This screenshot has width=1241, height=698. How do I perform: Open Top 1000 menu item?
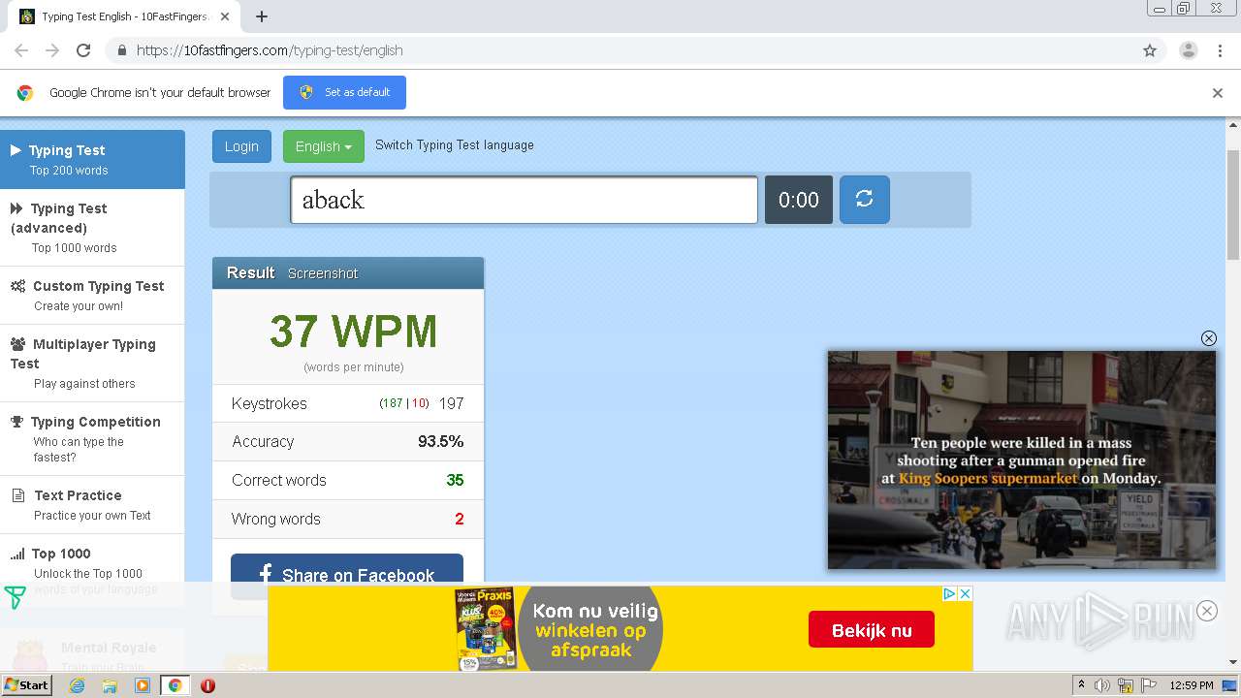point(92,570)
